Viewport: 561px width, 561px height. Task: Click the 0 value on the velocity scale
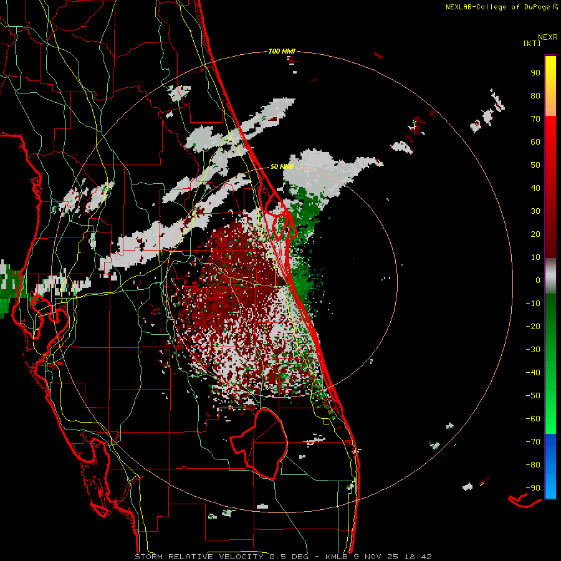coord(538,280)
